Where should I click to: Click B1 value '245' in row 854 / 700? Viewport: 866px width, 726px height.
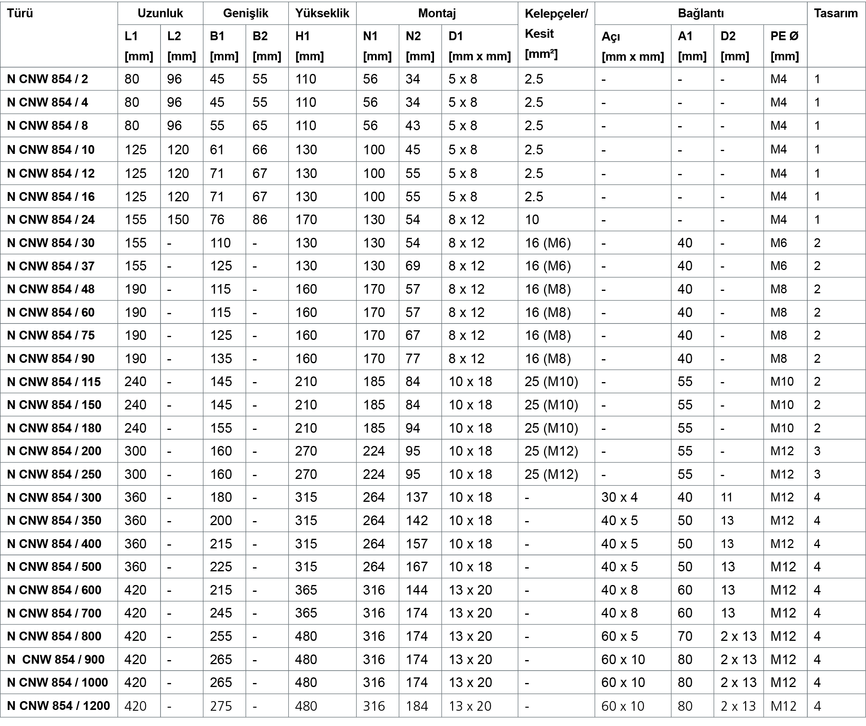(x=221, y=613)
